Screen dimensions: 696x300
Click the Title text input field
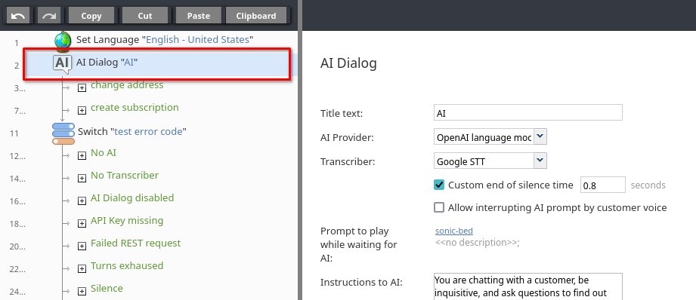tap(527, 112)
